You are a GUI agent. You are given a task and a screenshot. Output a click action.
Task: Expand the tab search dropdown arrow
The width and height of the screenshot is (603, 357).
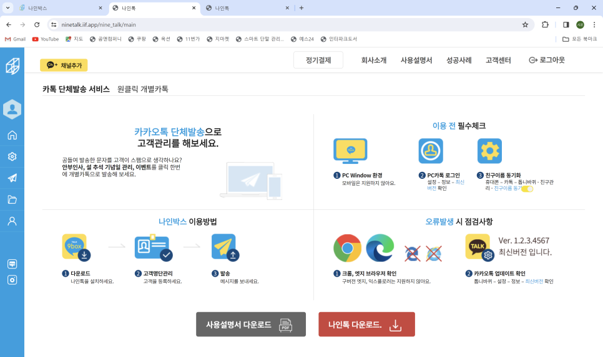click(x=7, y=7)
